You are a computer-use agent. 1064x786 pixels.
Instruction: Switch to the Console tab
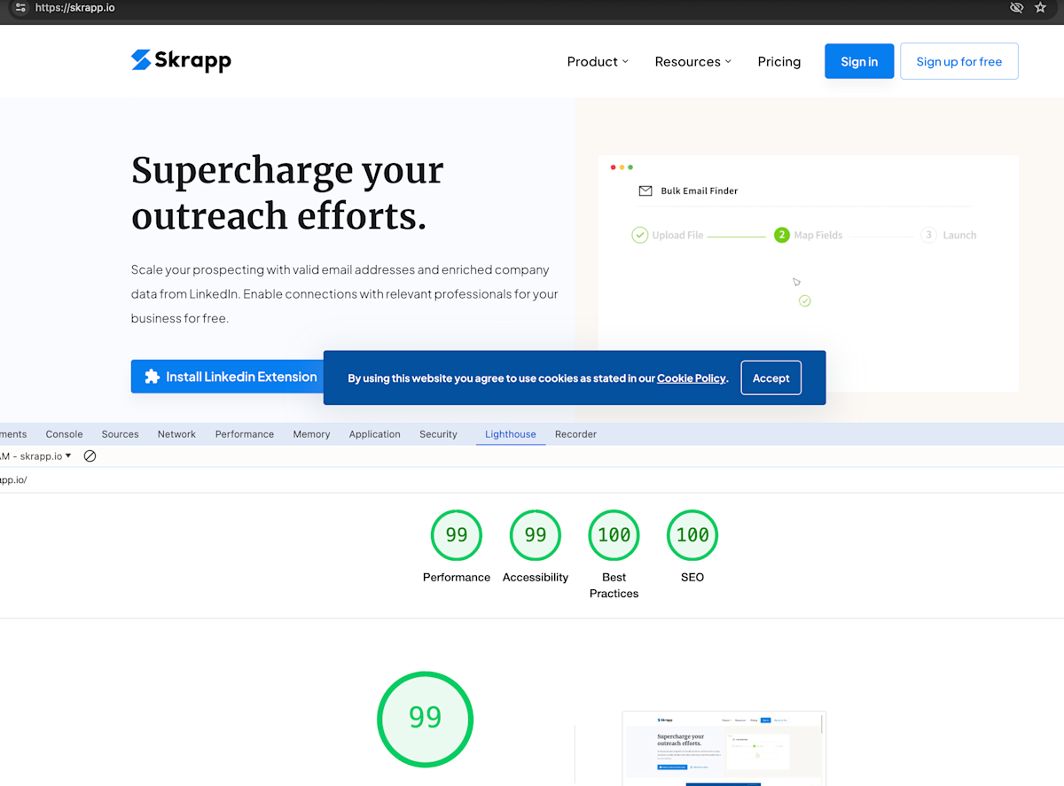coord(64,434)
